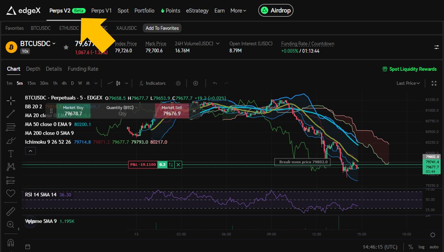This screenshot has width=444, height=252.
Task: Select the crosshair cursor tool
Action: [x=11, y=100]
